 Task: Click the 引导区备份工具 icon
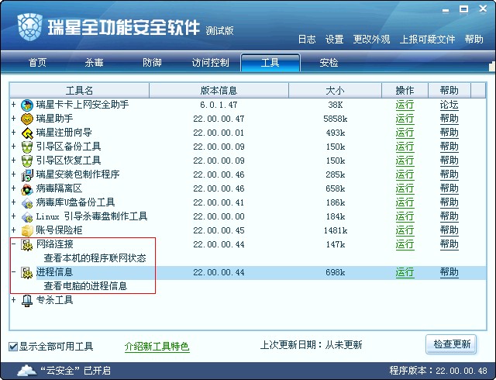click(27, 147)
